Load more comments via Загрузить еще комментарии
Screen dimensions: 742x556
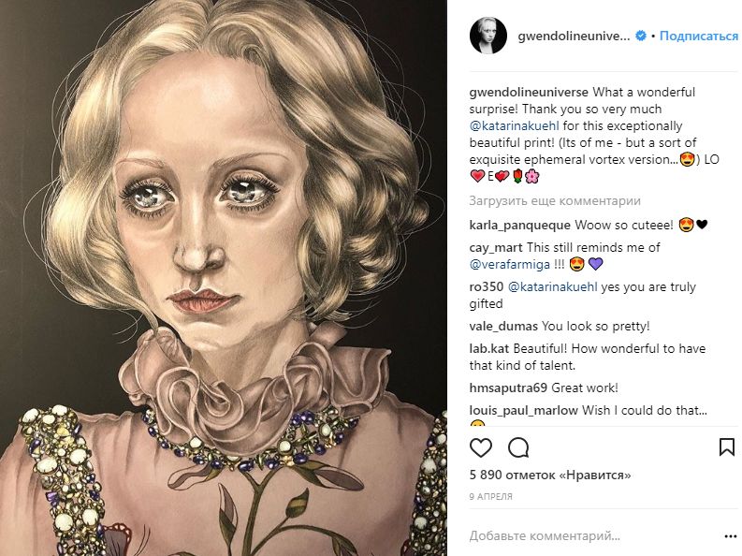(x=541, y=200)
